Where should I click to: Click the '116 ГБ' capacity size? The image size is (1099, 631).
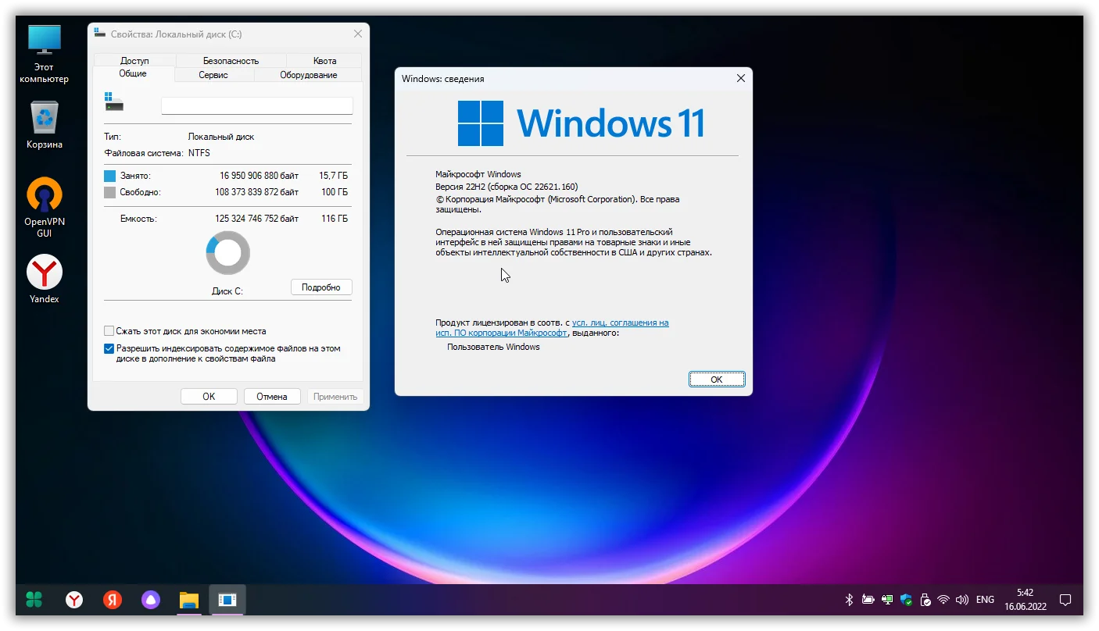[x=335, y=219]
